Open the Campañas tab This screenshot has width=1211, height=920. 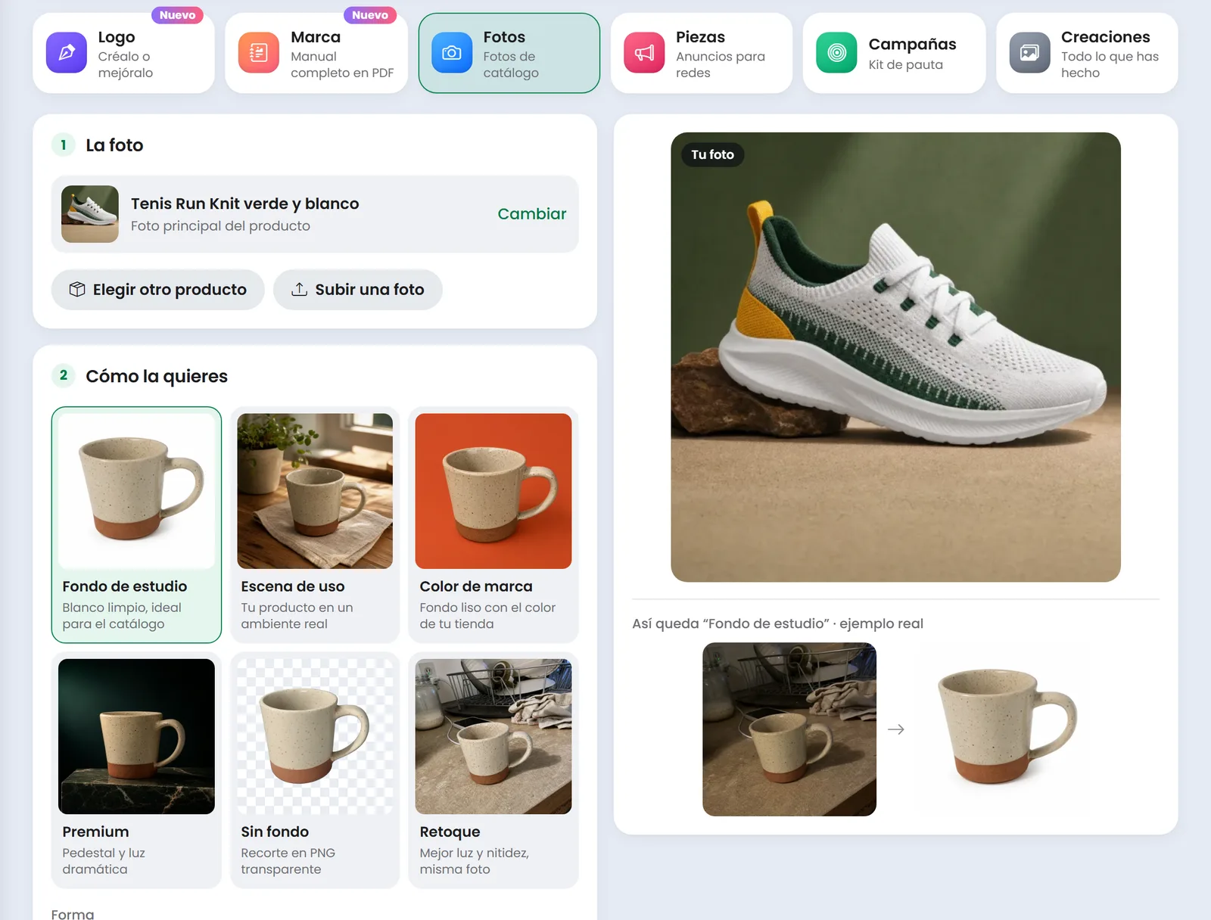[x=895, y=53]
